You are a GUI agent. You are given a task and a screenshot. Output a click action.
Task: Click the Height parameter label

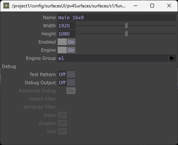pyautogui.click(x=49, y=34)
